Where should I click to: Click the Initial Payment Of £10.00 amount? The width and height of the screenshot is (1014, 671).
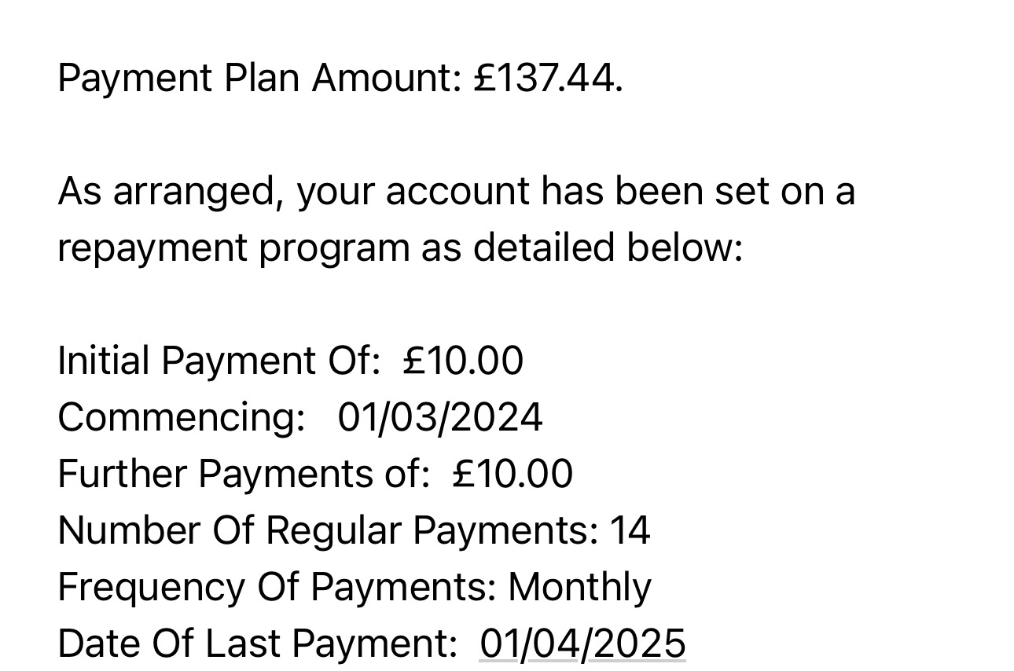pyautogui.click(x=462, y=361)
